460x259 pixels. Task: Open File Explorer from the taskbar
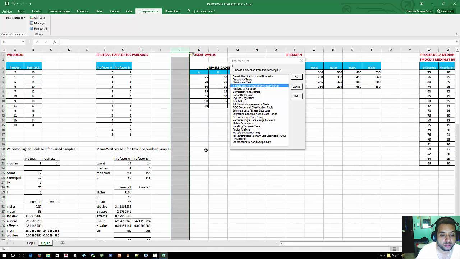pyautogui.click(x=48, y=255)
